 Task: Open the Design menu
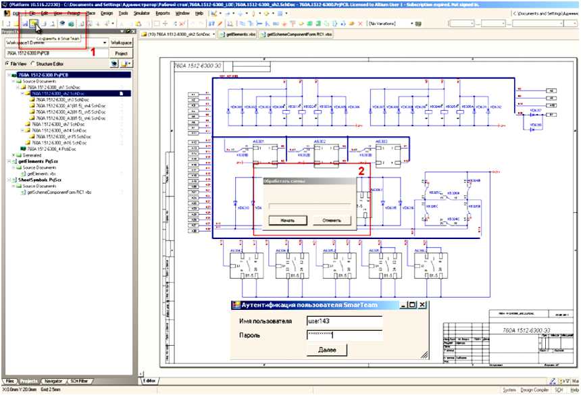tap(106, 13)
